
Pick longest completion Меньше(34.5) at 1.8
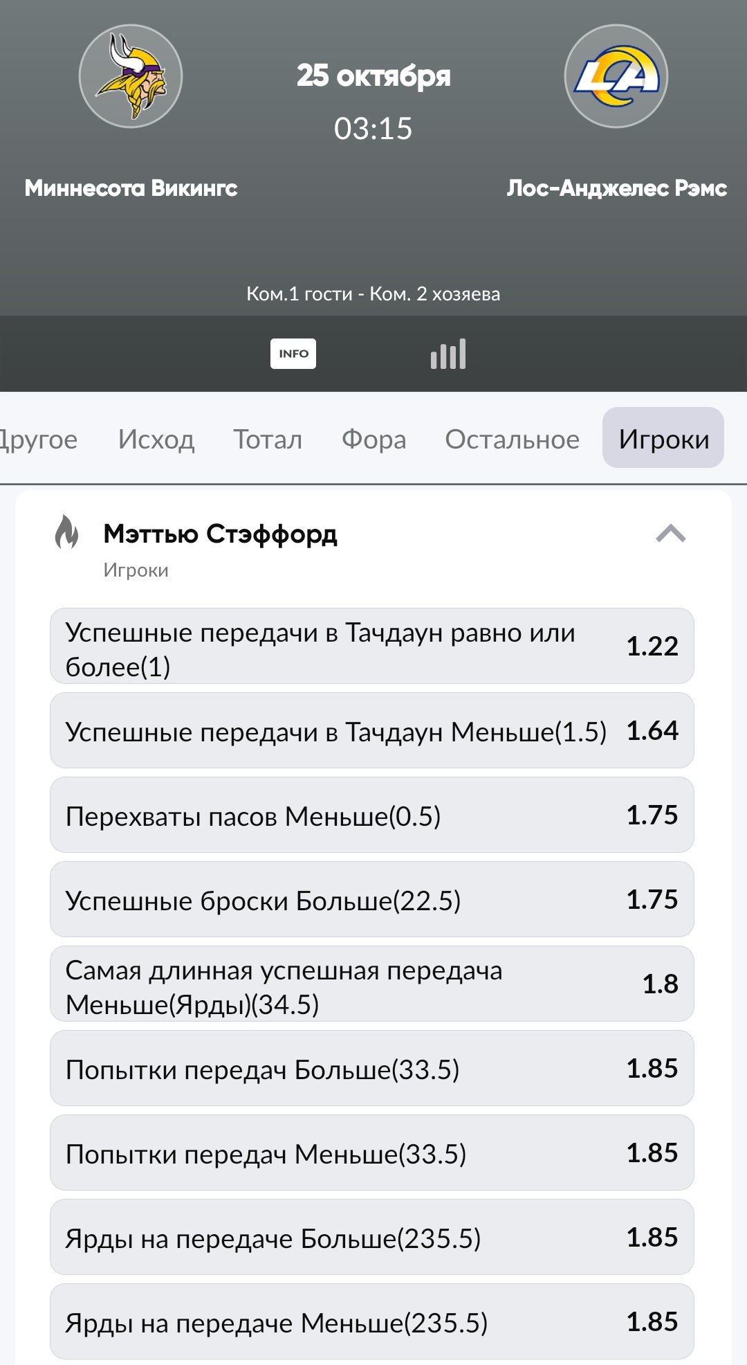[x=372, y=984]
